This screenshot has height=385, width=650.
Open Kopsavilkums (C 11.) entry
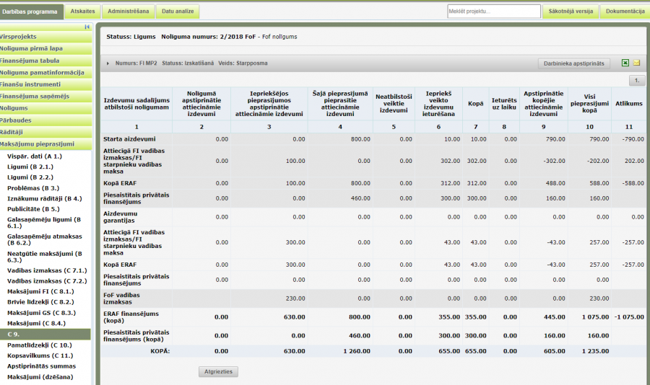pyautogui.click(x=40, y=355)
